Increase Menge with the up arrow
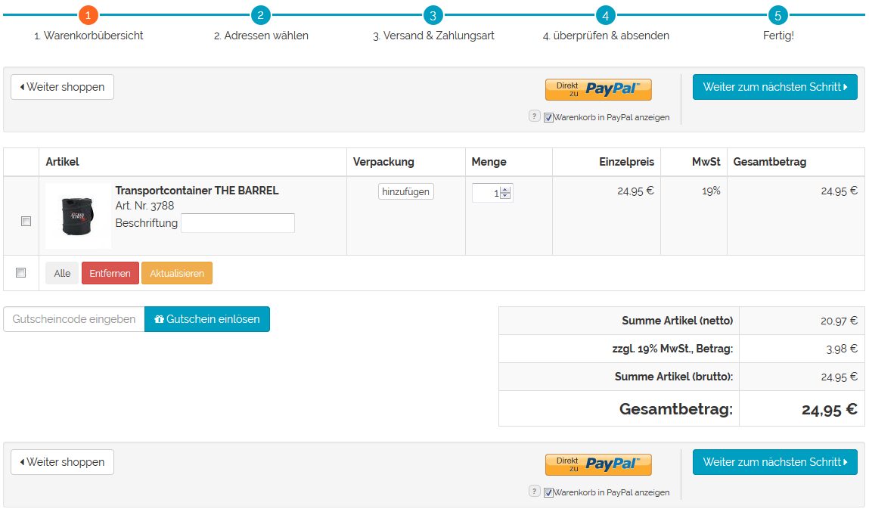The width and height of the screenshot is (869, 512). pyautogui.click(x=506, y=189)
